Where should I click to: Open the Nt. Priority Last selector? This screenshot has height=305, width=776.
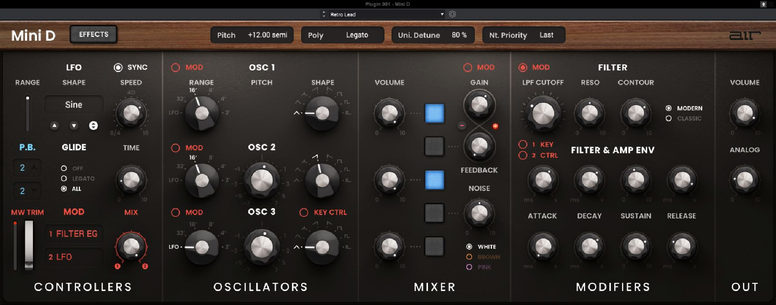(524, 35)
